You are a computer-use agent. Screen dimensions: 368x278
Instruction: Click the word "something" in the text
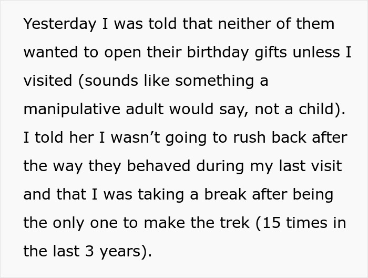pos(210,81)
